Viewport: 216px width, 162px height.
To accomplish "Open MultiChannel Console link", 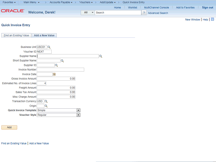I will pyautogui.click(x=157, y=7).
